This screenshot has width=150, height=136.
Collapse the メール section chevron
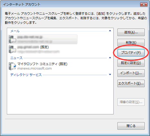110,31
